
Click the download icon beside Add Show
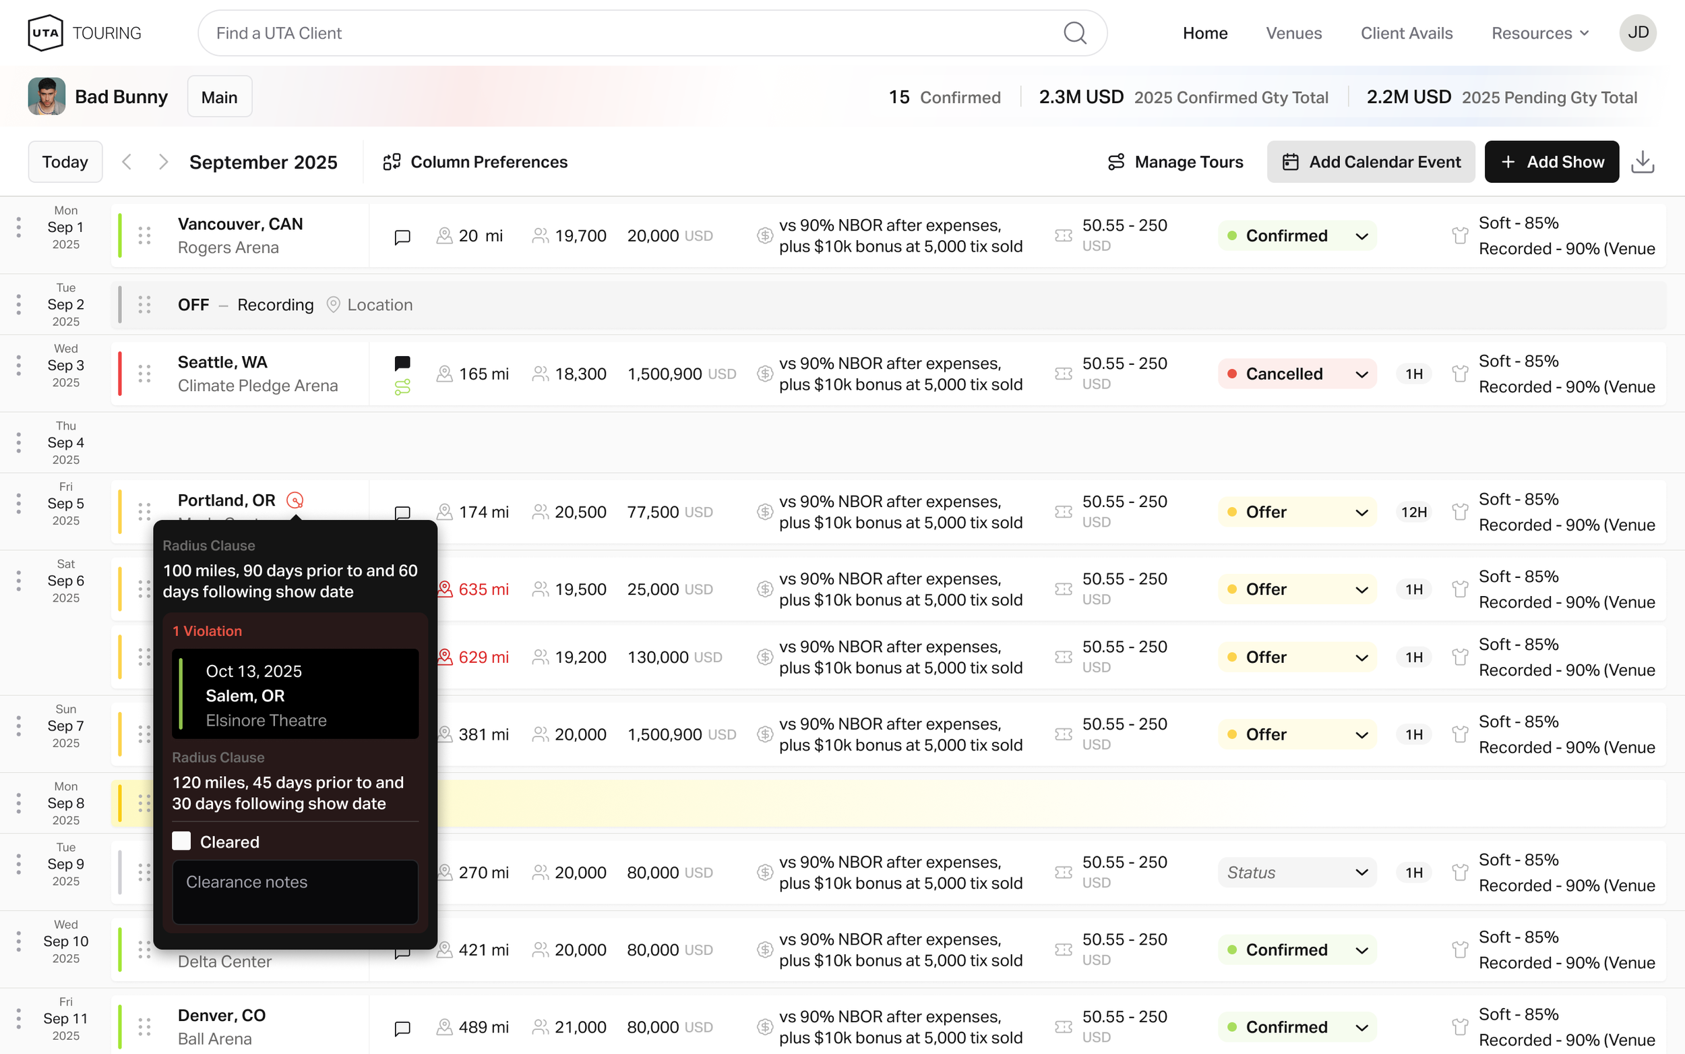[x=1643, y=162]
